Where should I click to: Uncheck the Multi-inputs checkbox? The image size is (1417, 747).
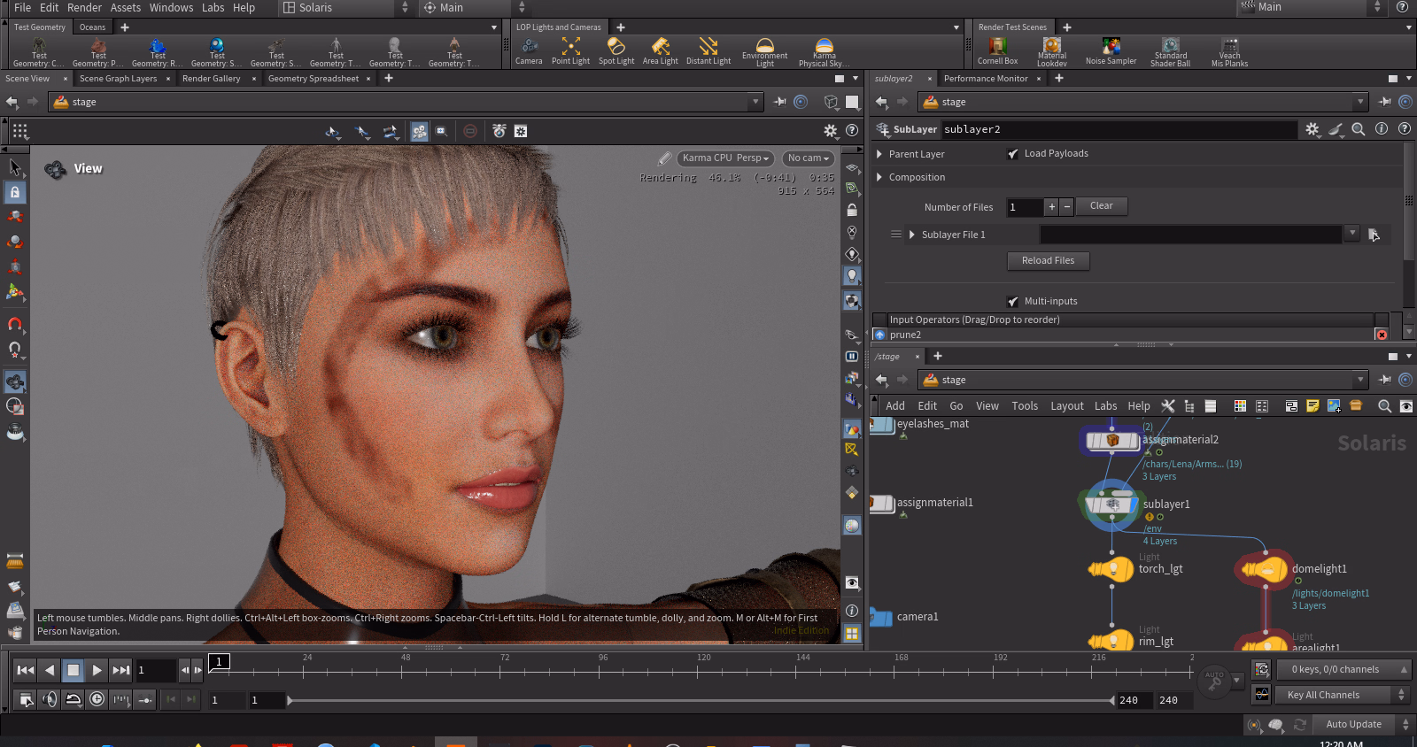pyautogui.click(x=1013, y=302)
